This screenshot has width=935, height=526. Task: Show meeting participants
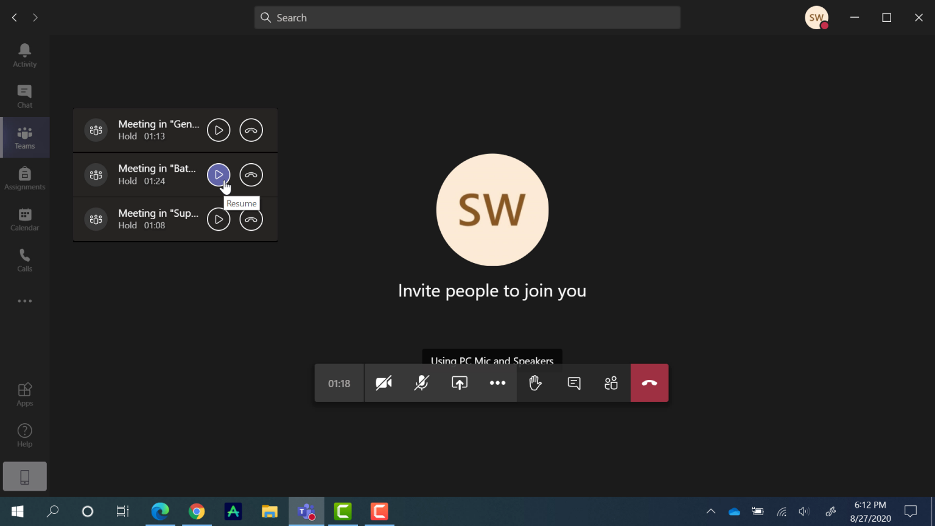[611, 383]
